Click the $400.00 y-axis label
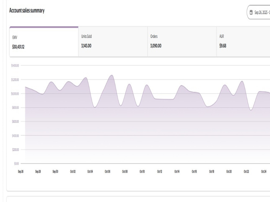Viewport: 270px width, 202px height. (x=15, y=136)
